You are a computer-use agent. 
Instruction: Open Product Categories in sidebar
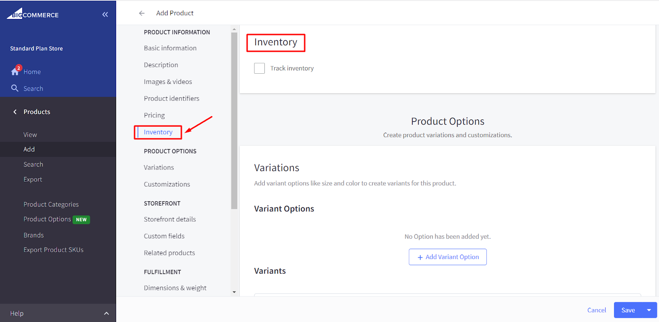tap(51, 204)
